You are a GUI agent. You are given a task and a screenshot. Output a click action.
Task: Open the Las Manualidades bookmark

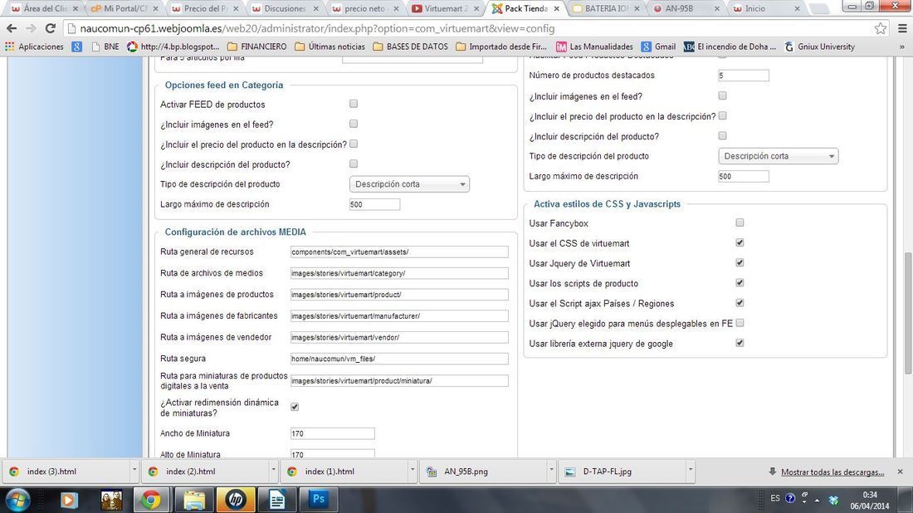point(594,46)
